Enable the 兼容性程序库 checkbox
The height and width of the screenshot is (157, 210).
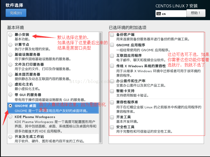[x=112, y=102]
